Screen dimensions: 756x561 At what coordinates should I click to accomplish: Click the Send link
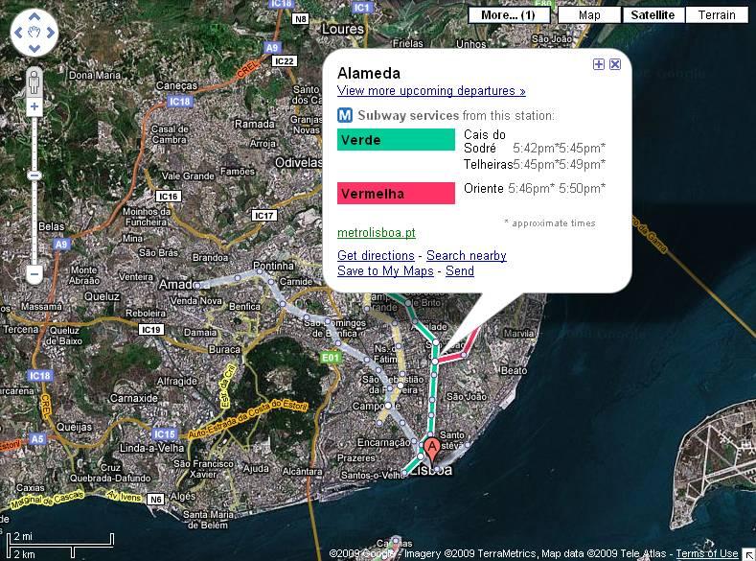(460, 271)
